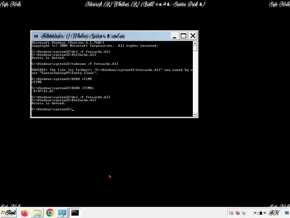This screenshot has height=218, width=290.
Task: Open the Control Panel taskbar icon
Action: pyautogui.click(x=62, y=213)
